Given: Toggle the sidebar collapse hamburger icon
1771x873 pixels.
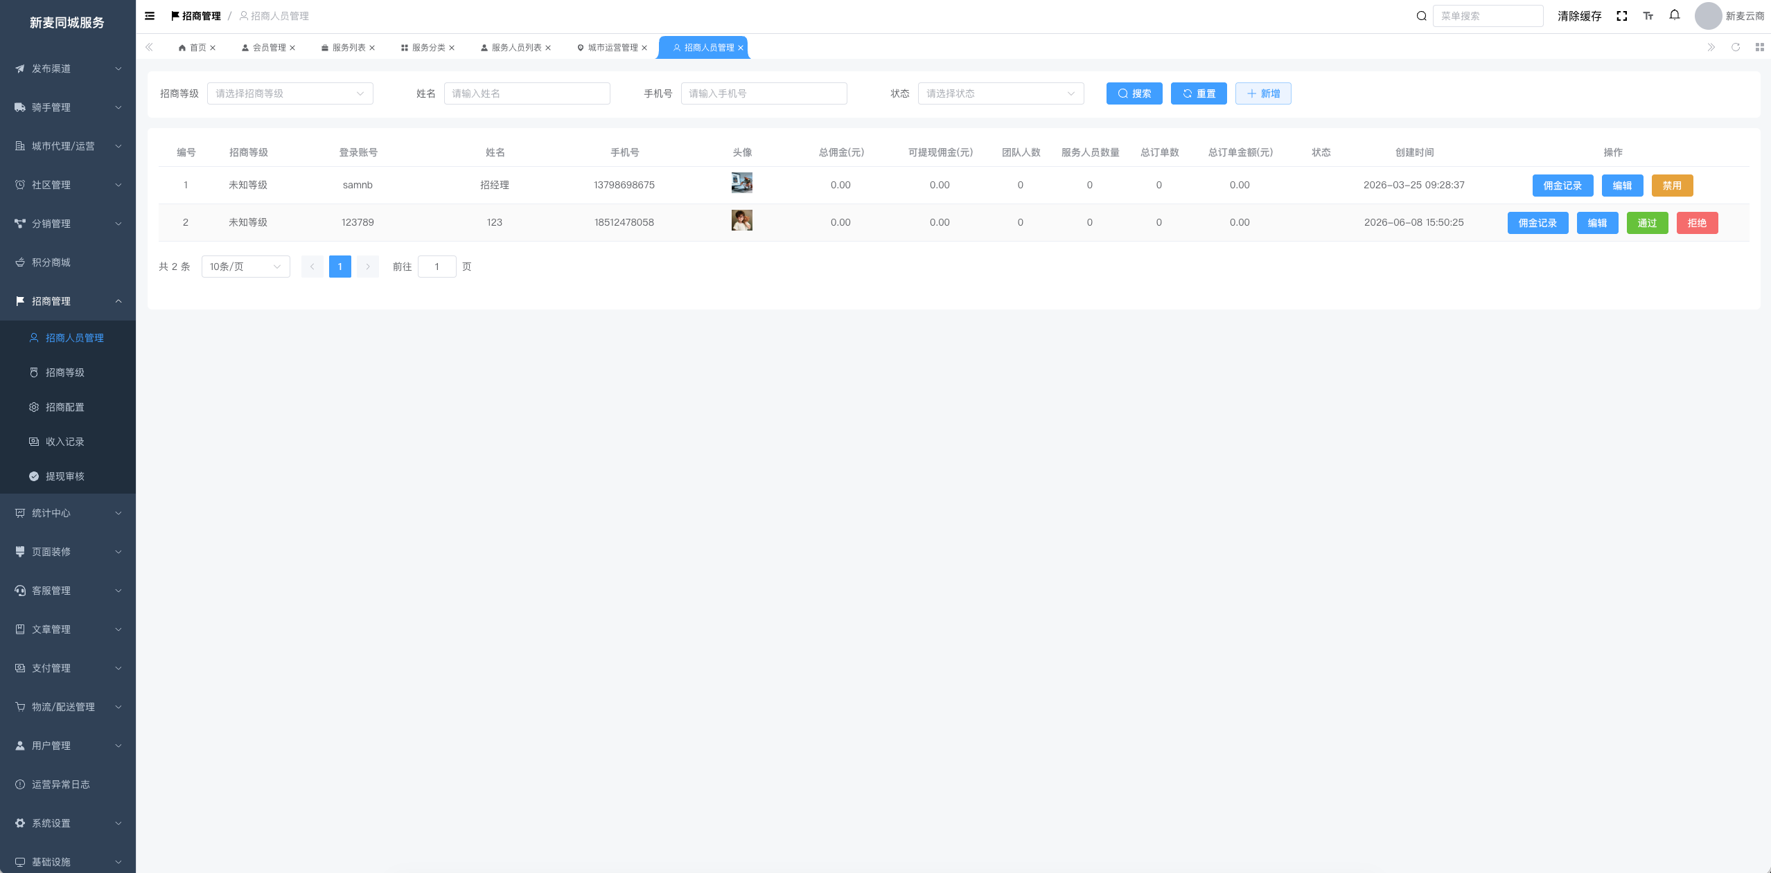Looking at the screenshot, I should (x=150, y=16).
